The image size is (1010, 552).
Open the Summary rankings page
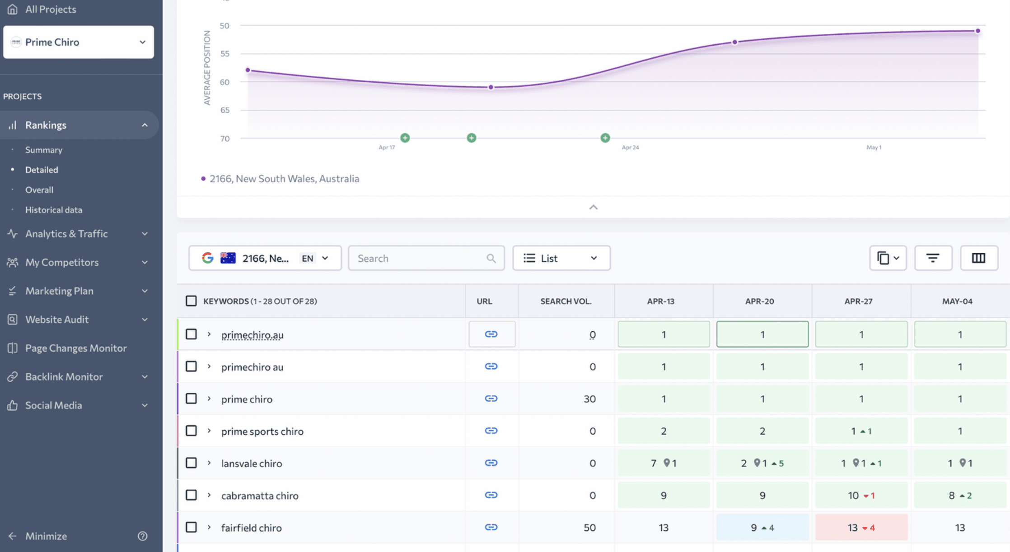point(44,150)
